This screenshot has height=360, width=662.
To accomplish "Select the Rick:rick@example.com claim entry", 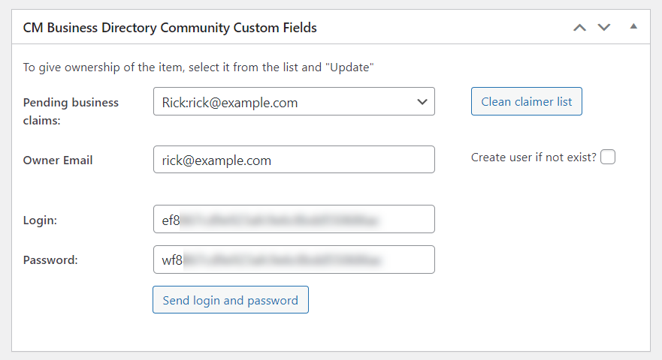I will 230,103.
